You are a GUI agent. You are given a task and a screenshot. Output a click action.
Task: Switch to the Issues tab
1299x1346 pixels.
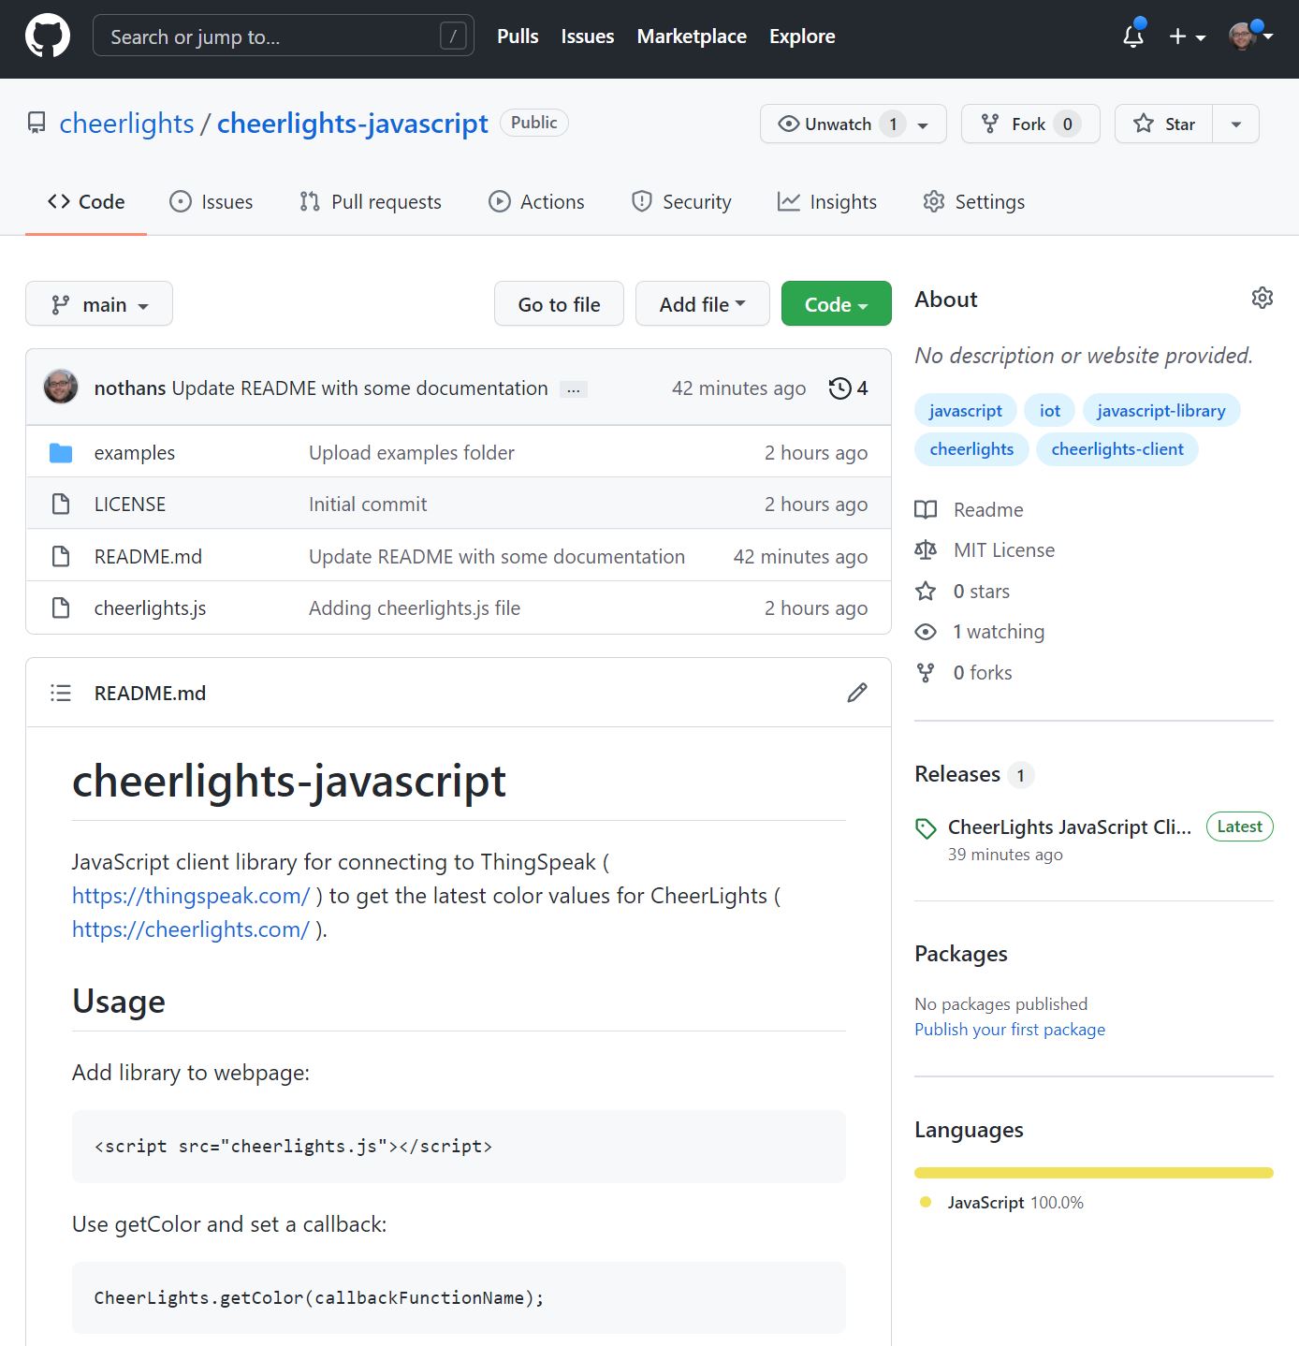click(x=212, y=201)
